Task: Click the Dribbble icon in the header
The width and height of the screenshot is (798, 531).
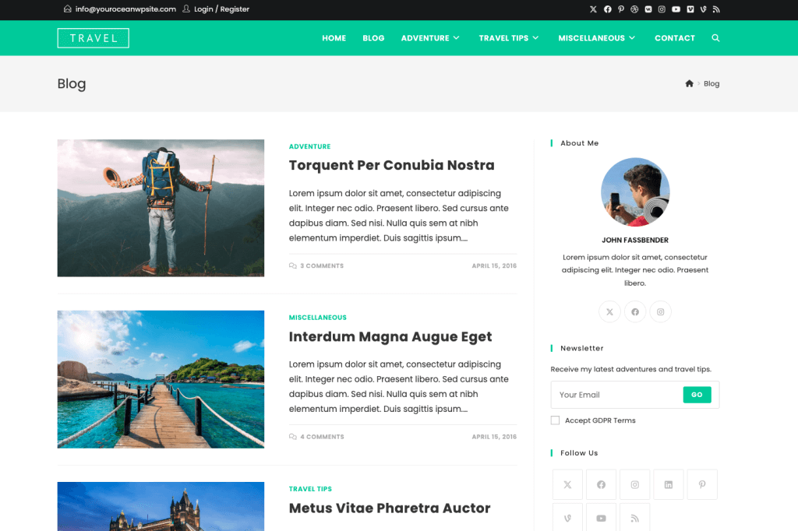Action: [634, 9]
